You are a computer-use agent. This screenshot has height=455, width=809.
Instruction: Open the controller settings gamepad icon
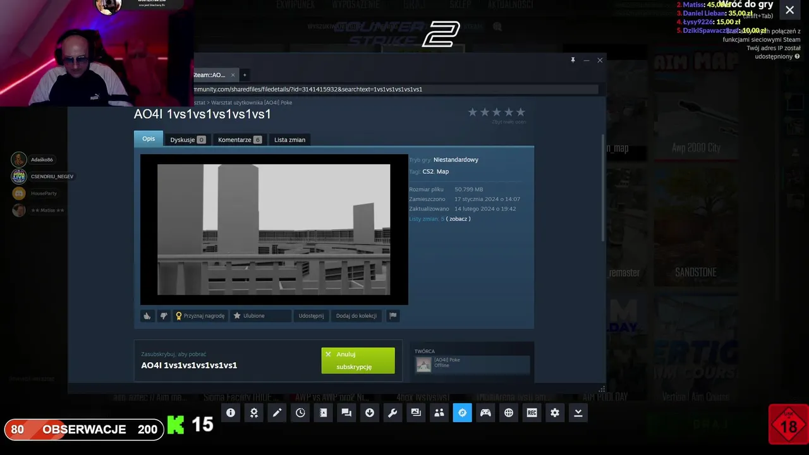[485, 413]
